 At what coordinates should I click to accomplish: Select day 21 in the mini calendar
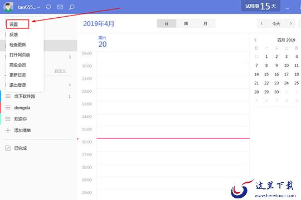(256, 83)
